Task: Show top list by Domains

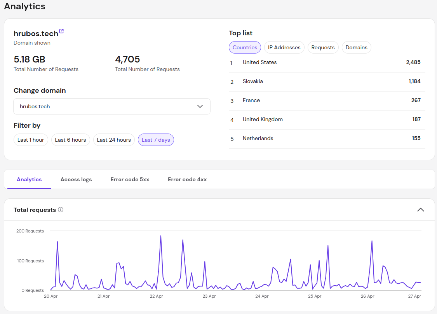Action: point(356,47)
